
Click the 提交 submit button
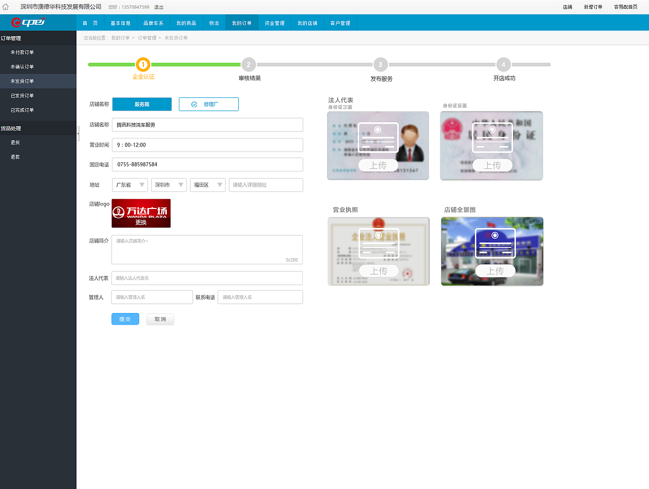pyautogui.click(x=125, y=319)
